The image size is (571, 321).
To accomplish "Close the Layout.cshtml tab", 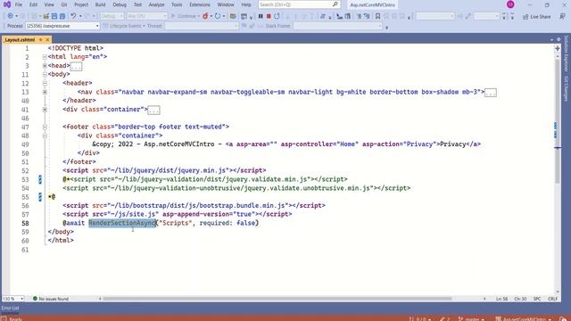I will pyautogui.click(x=47, y=39).
